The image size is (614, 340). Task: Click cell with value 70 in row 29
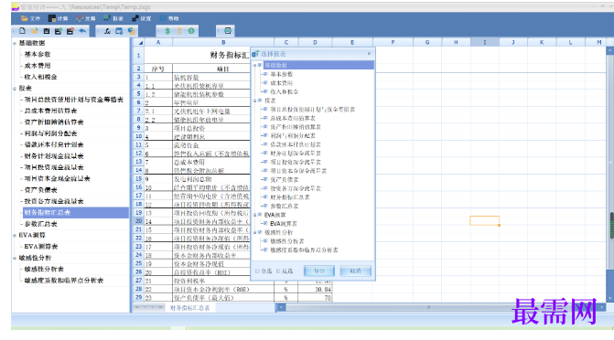(315, 298)
